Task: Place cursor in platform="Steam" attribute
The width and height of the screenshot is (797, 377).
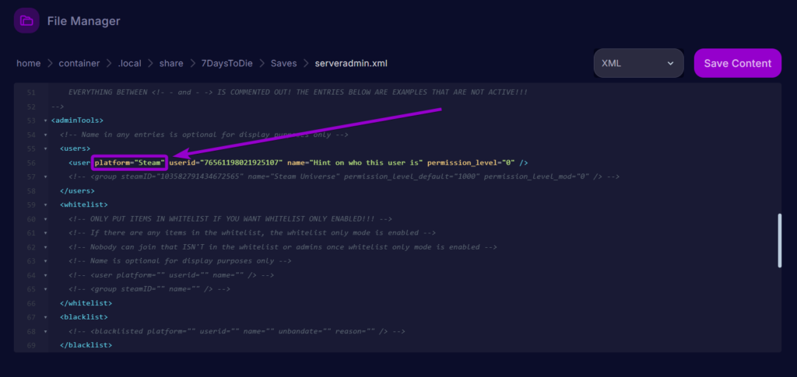Action: [129, 162]
